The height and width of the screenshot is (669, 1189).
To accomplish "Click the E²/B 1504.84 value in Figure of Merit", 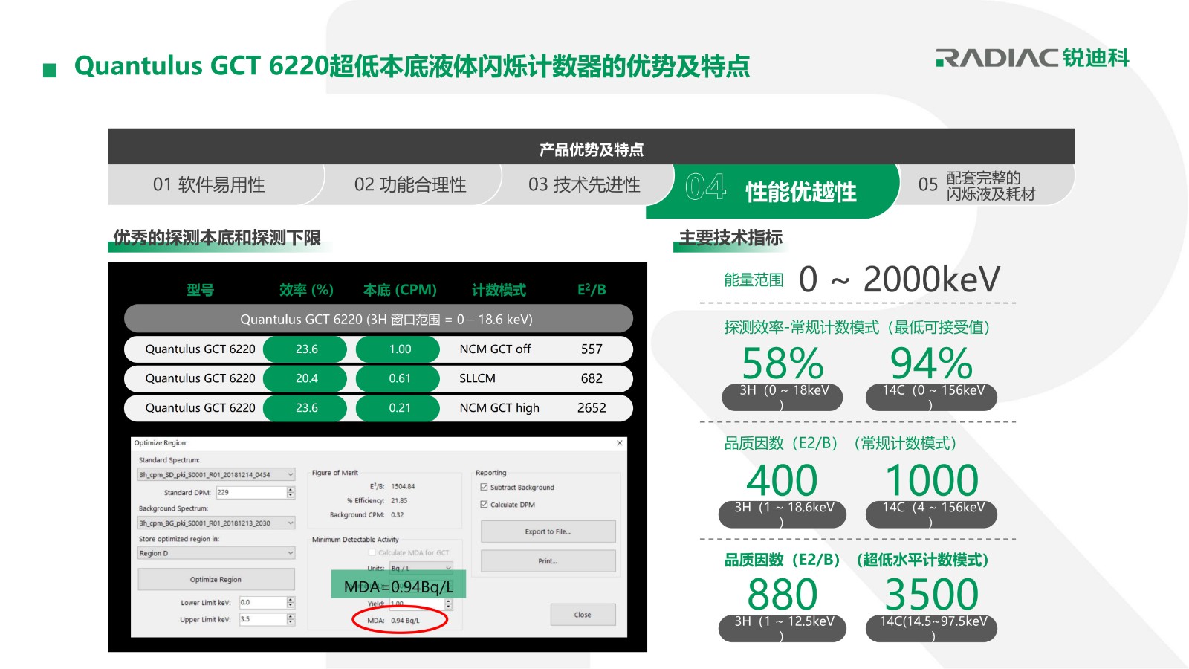I will [403, 487].
